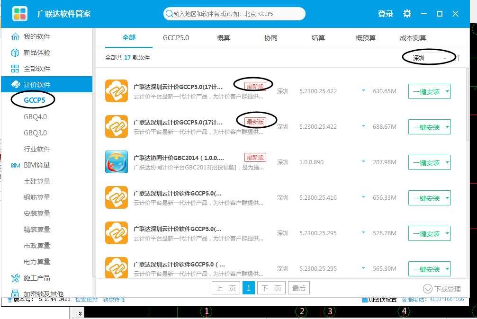The width and height of the screenshot is (477, 319).
Task: Expand version list for 528.78M entry
Action: pos(363,233)
